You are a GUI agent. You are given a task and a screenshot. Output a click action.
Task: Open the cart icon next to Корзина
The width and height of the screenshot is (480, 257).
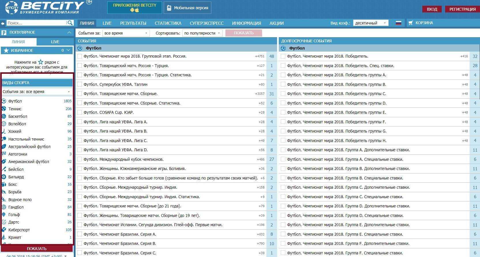point(411,23)
